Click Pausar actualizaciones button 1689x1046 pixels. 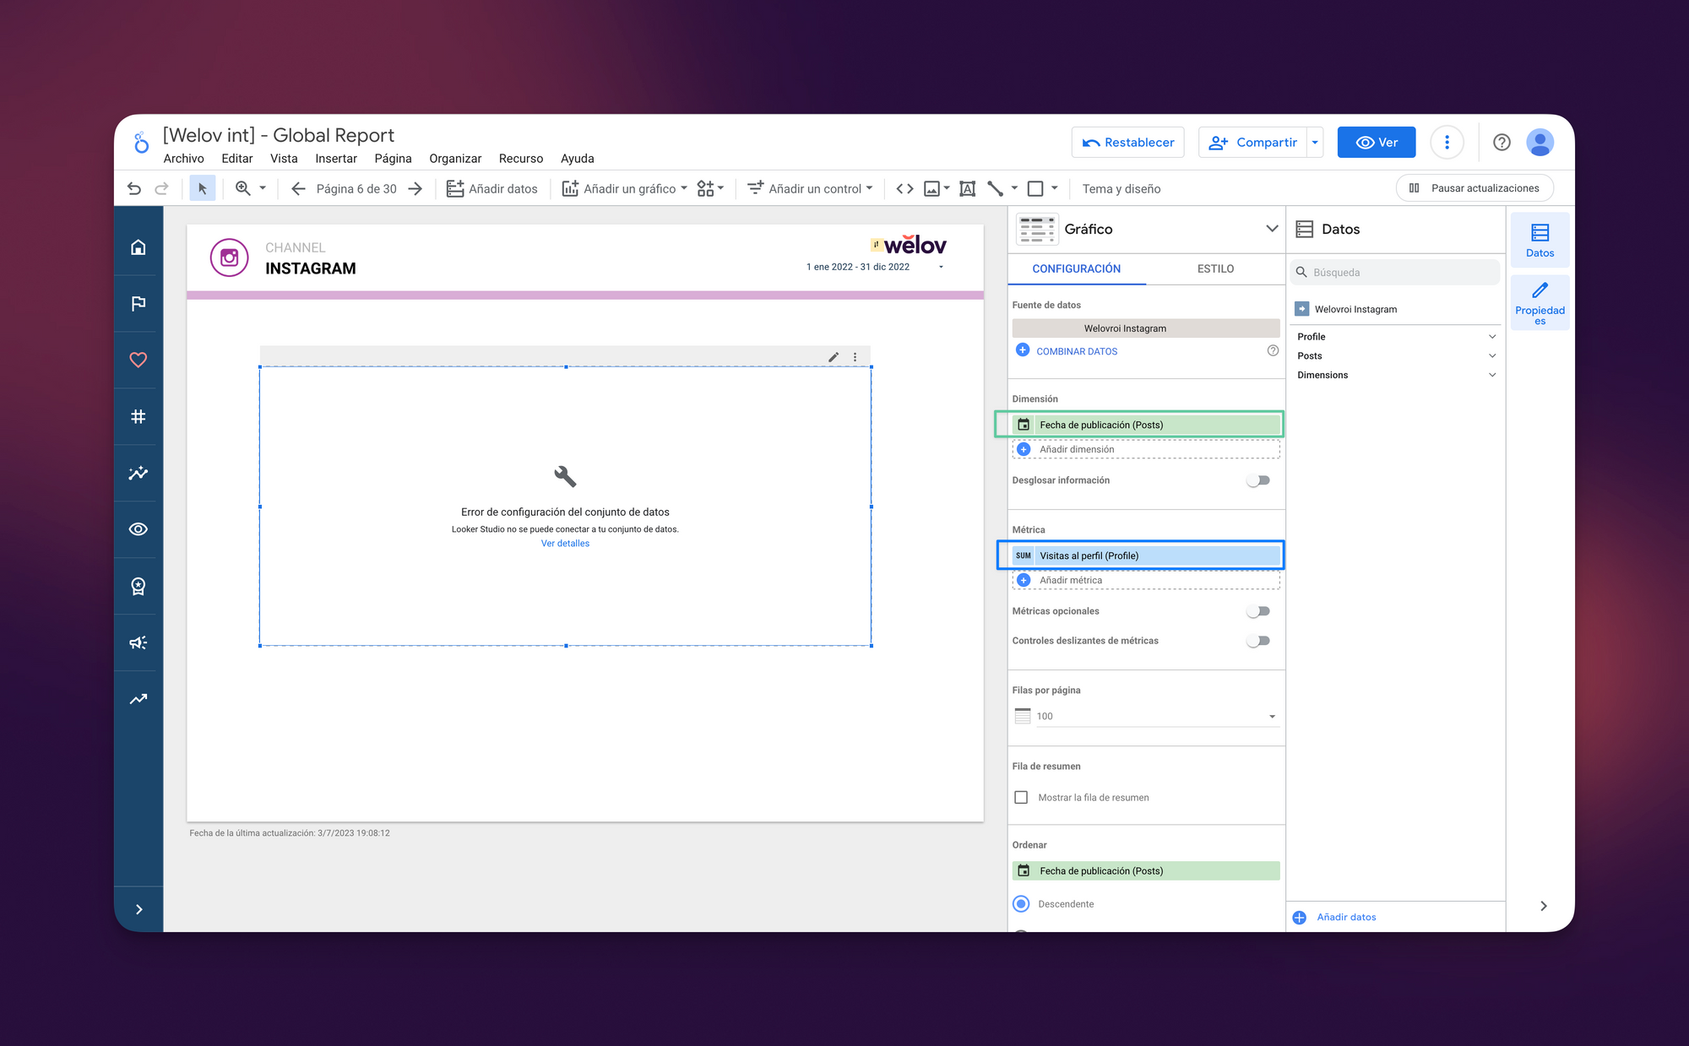pos(1474,188)
